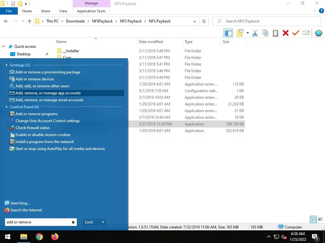Switch to the large icons view toggle
The image size is (325, 243).
[320, 219]
